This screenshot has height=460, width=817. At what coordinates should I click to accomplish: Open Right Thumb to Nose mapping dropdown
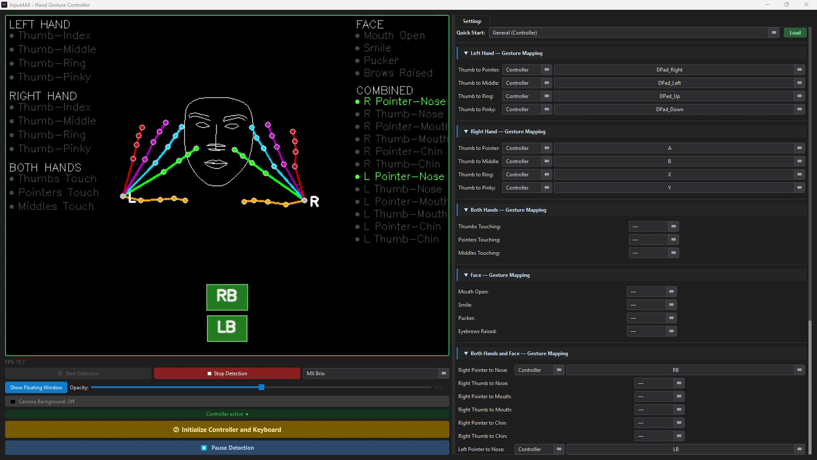(x=659, y=383)
